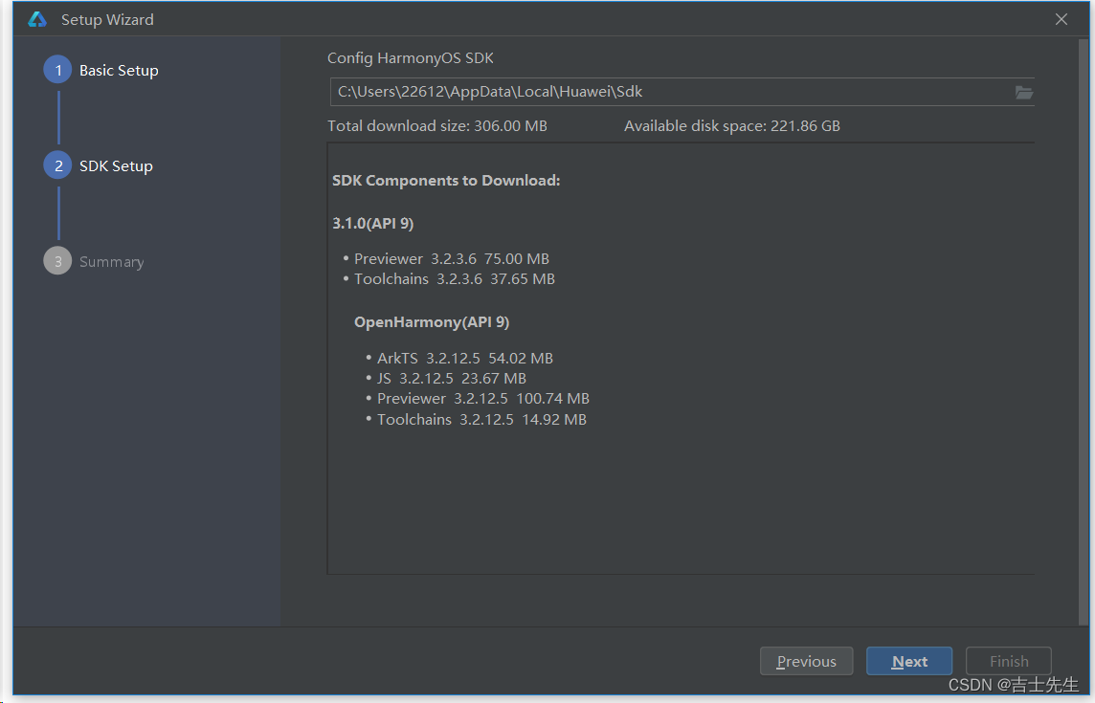Viewport: 1095px width, 703px height.
Task: Click JS 3.2.12.5 23.67 MB entry
Action: pyautogui.click(x=451, y=379)
